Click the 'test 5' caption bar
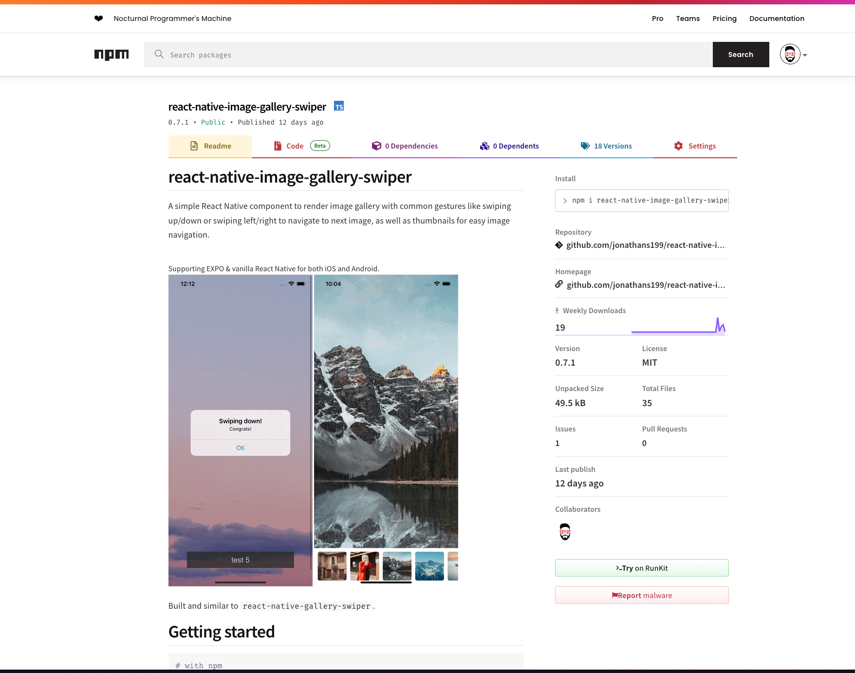 tap(241, 560)
